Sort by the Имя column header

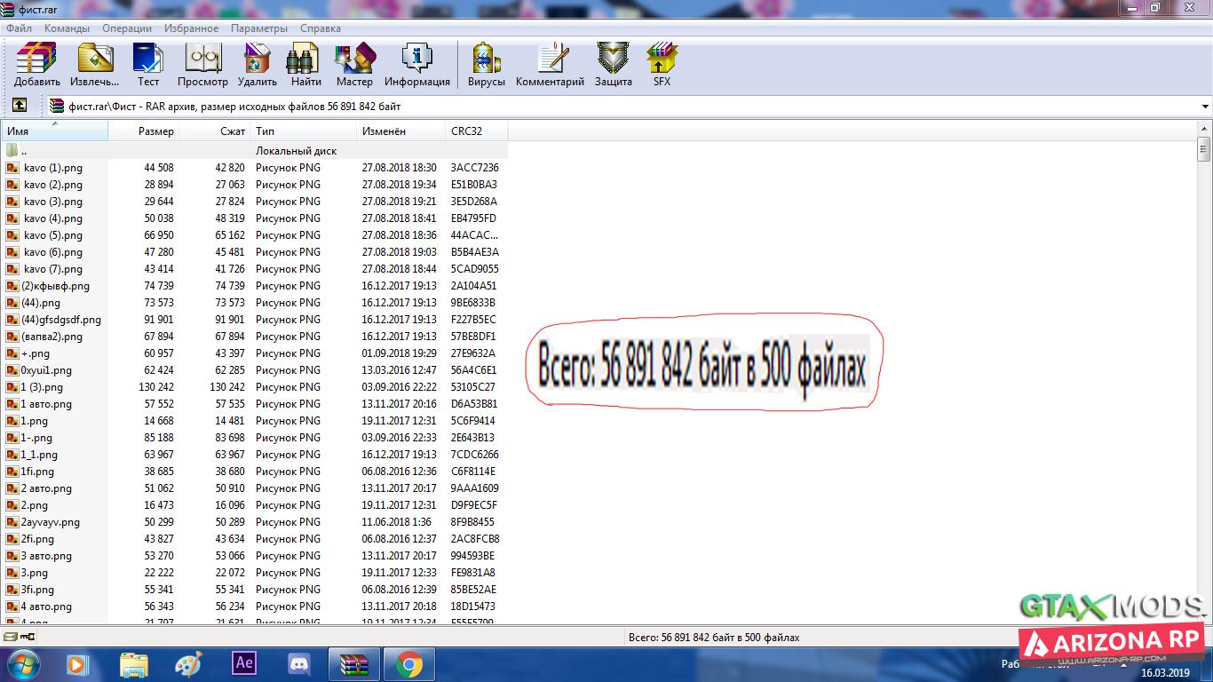(53, 131)
